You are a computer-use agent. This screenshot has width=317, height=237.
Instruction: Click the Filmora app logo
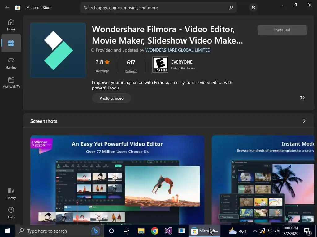tap(58, 50)
